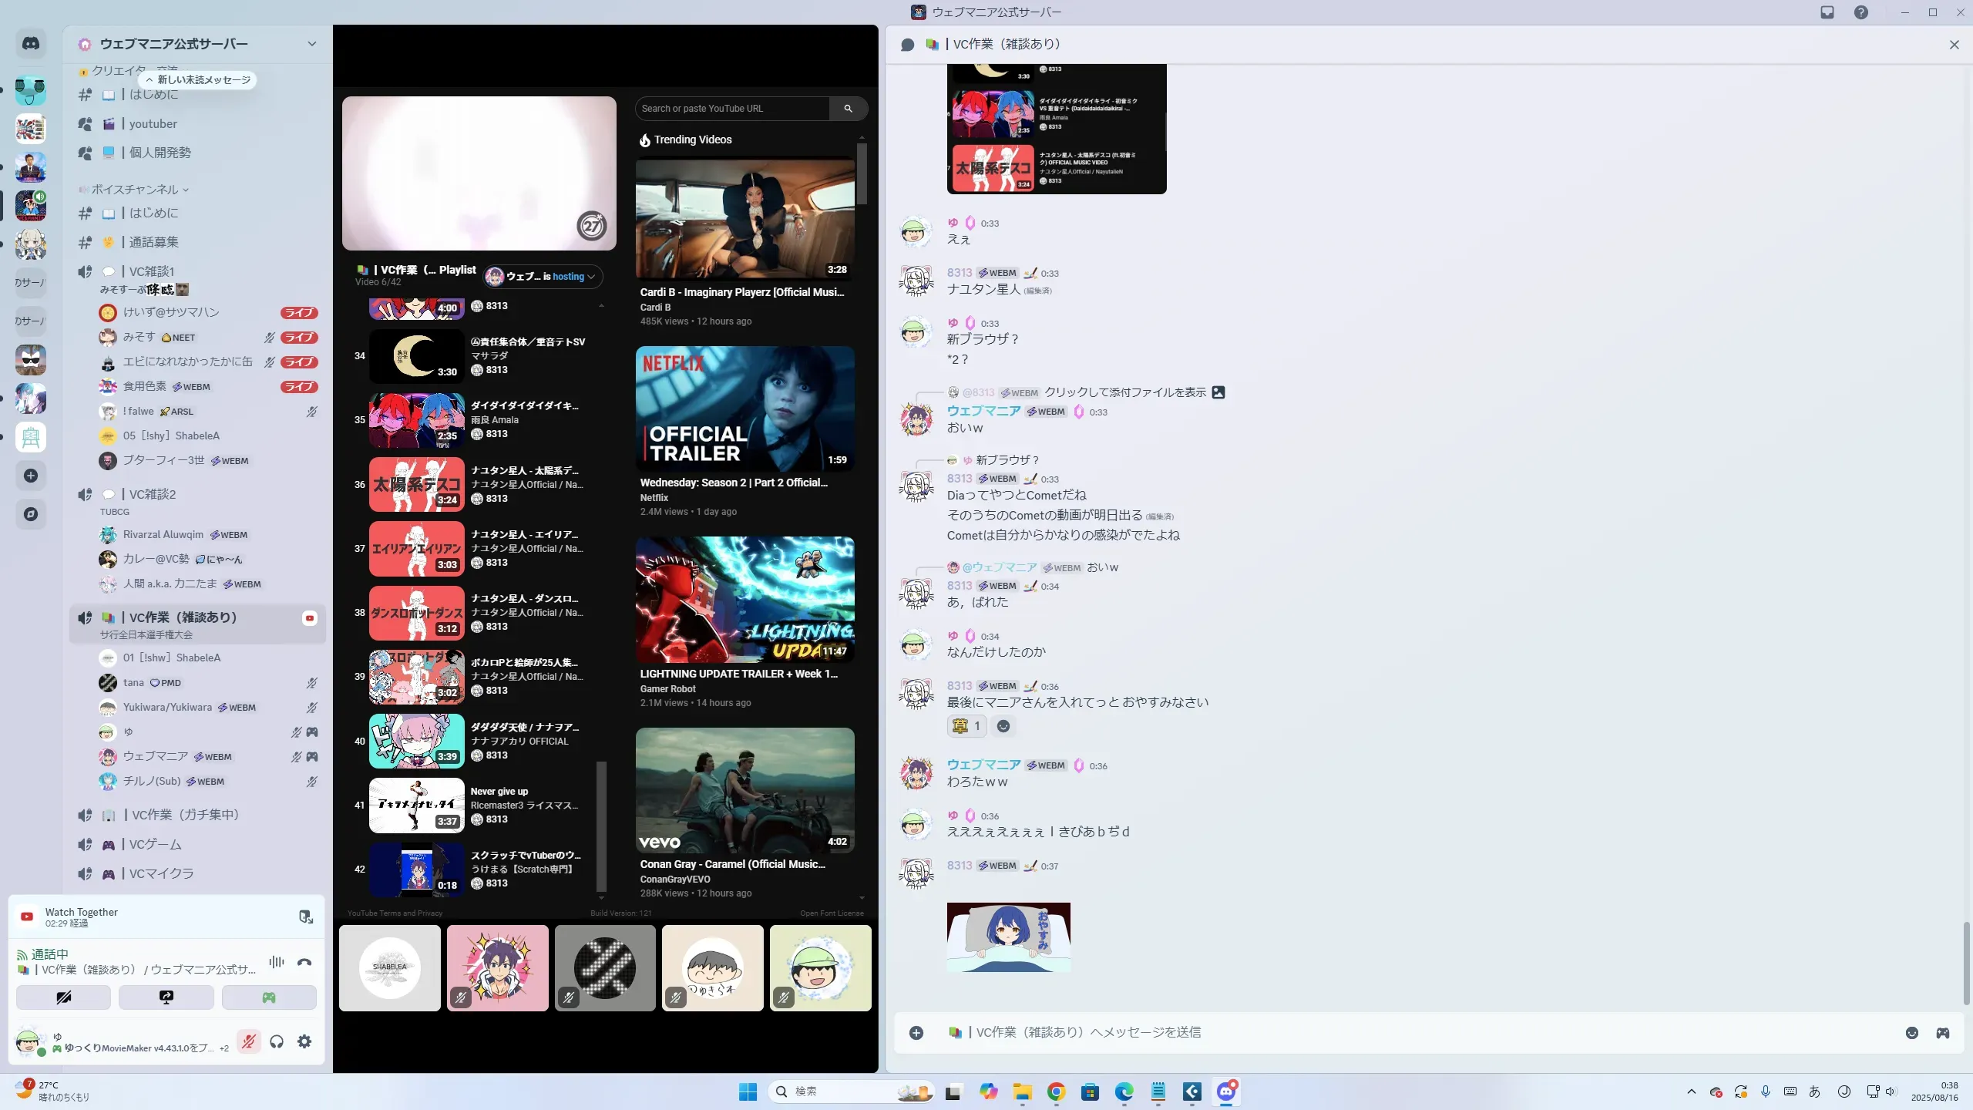Expand the ウェブマニア公式サーバー server menu
The height and width of the screenshot is (1110, 1973).
tap(311, 44)
